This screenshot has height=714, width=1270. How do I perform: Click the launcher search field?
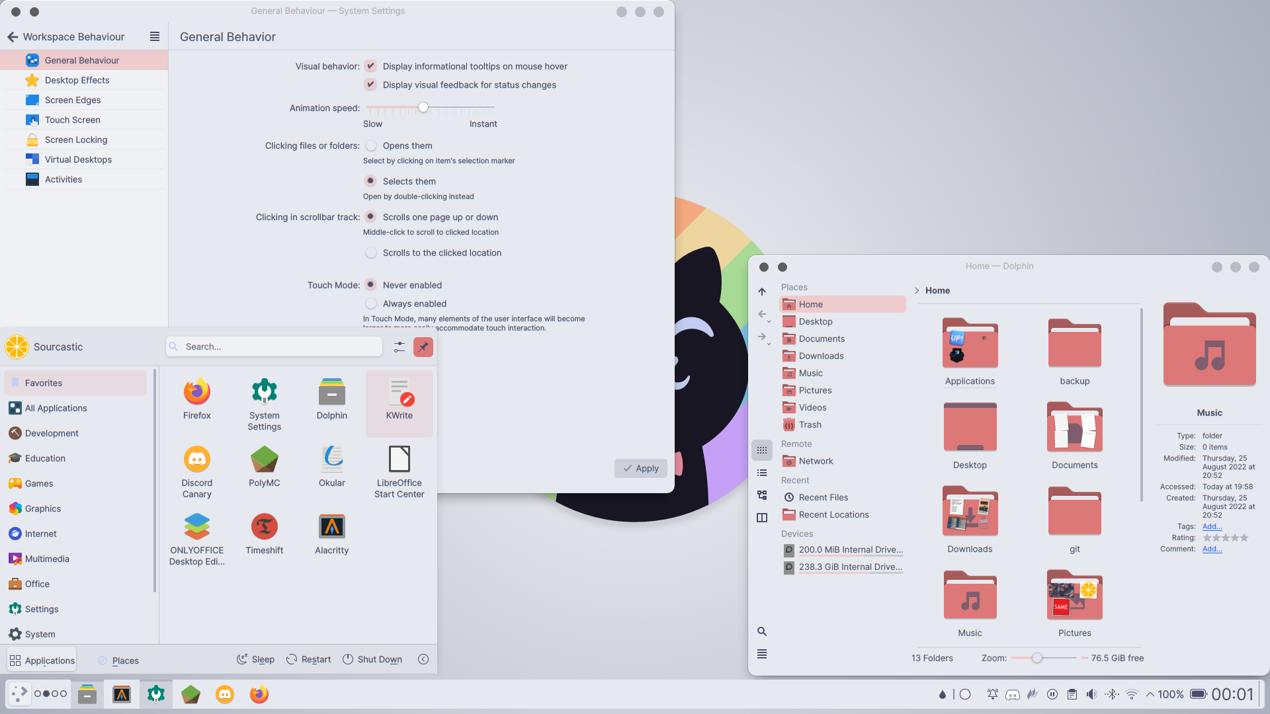coord(274,346)
